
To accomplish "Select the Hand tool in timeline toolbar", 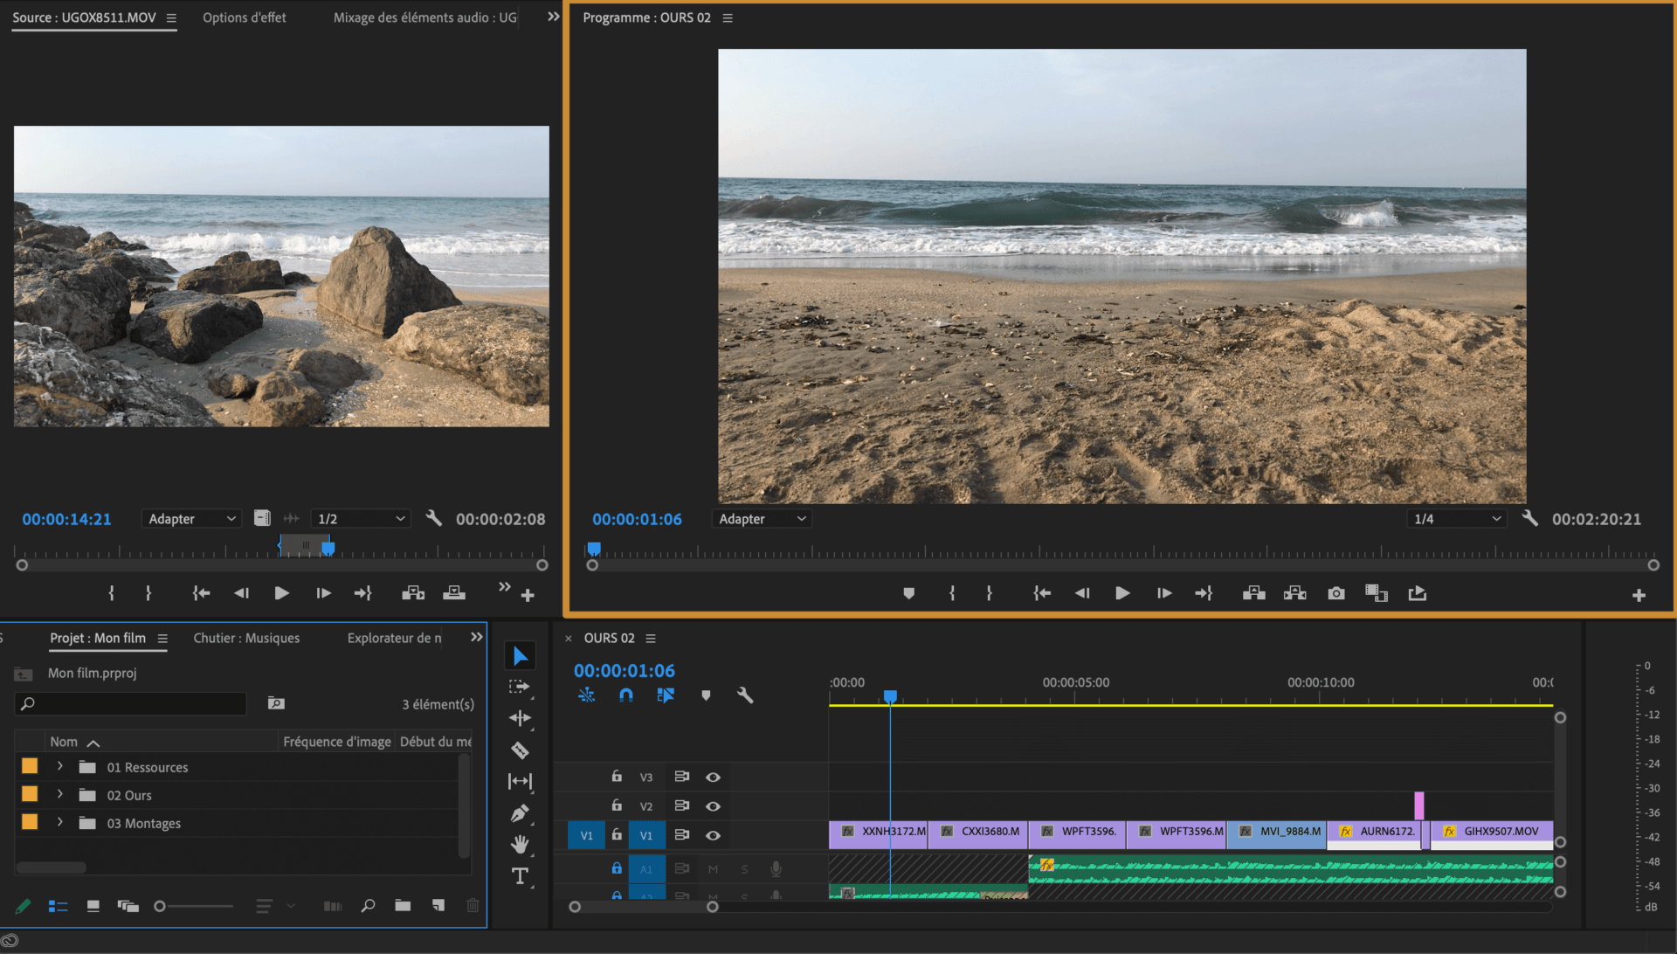I will (x=520, y=842).
